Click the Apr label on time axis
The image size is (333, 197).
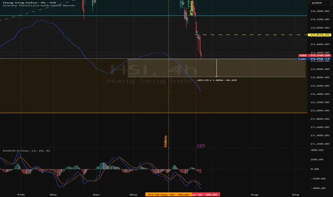click(96, 194)
